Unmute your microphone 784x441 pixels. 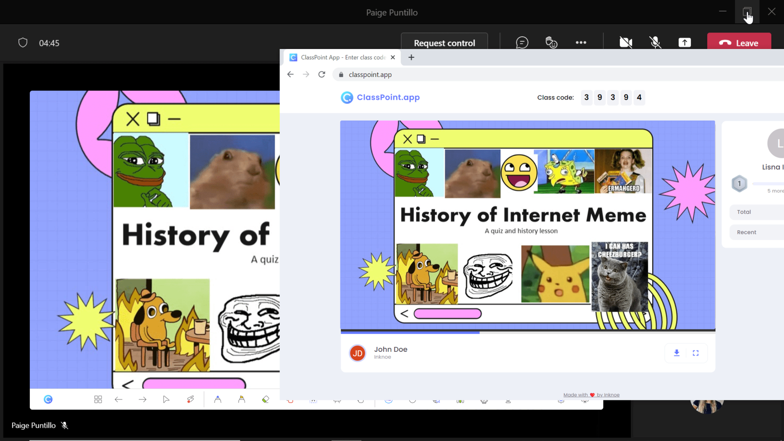(655, 43)
